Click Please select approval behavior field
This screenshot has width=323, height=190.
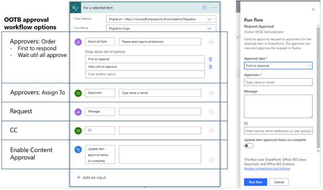160,41
